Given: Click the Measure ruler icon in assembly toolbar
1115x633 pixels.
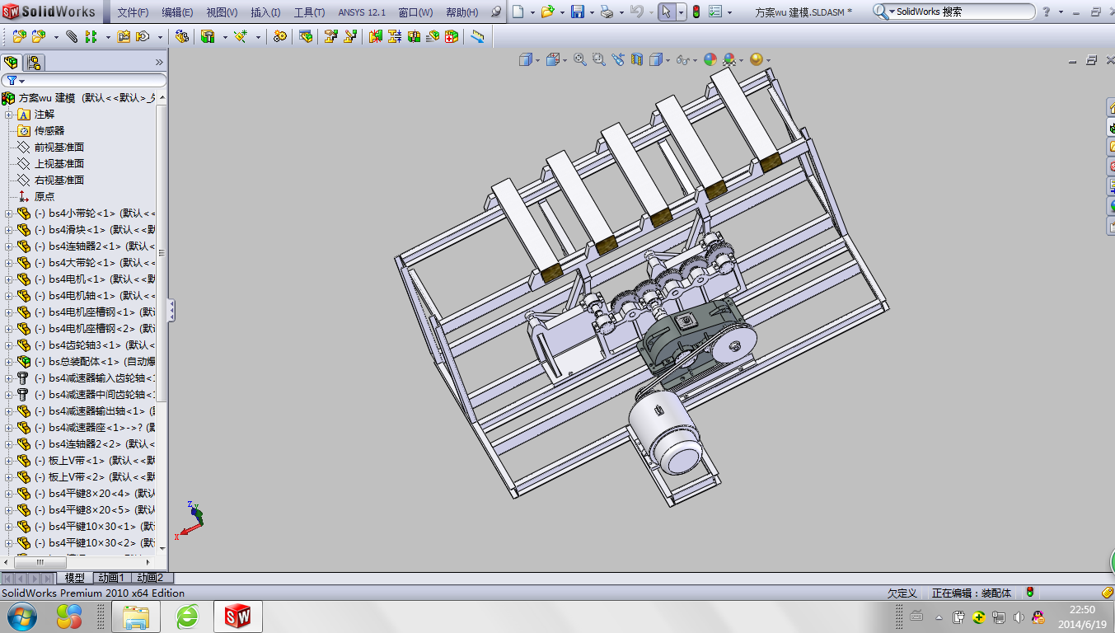Looking at the screenshot, I should [477, 37].
